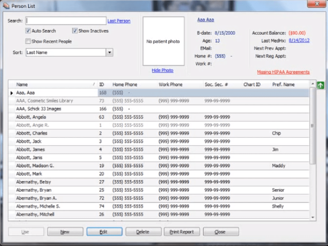
Task: Edit the selected person
Action: pos(104,231)
